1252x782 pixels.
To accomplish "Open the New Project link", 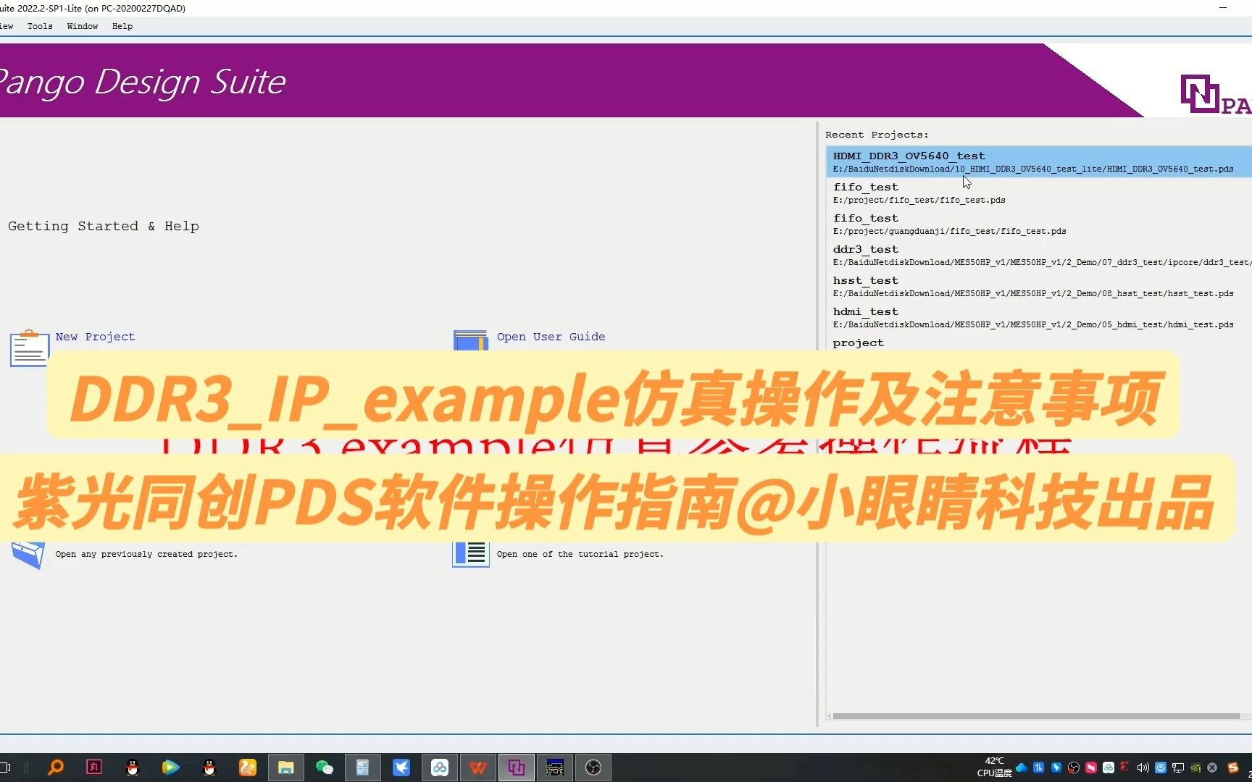I will [95, 337].
